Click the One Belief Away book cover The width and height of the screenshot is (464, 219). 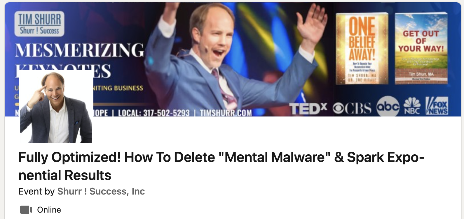pos(362,49)
